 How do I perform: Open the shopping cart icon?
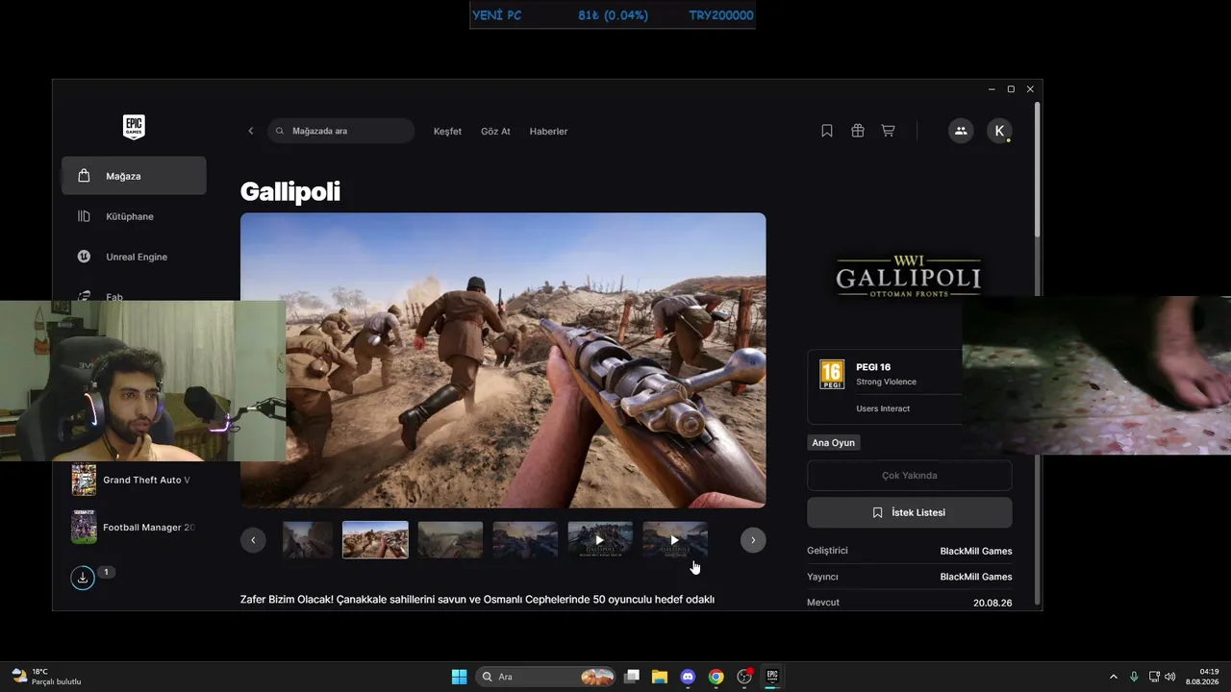pyautogui.click(x=888, y=131)
